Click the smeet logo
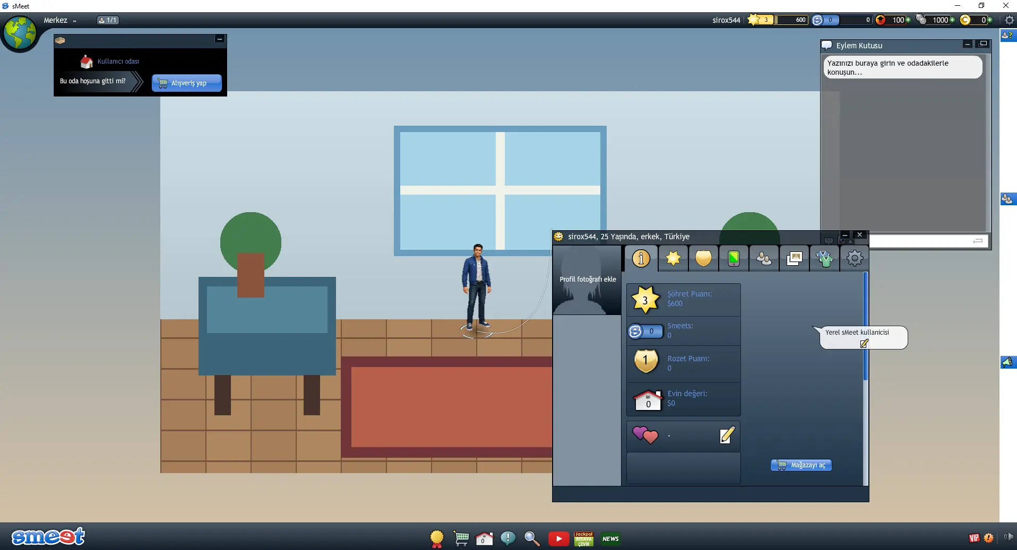Screen dimensions: 1017x550 click(x=48, y=536)
